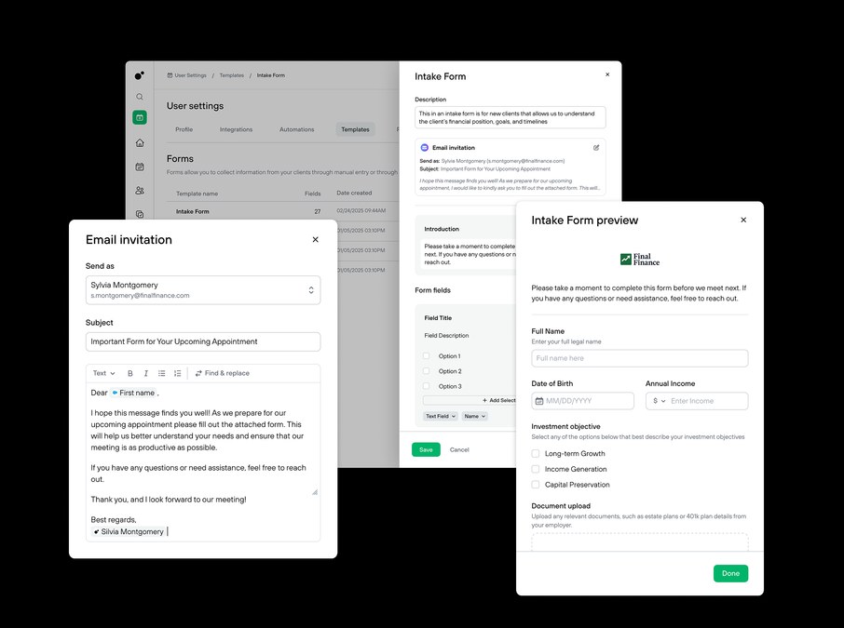Open the calendar icon in the sidebar
Screen dimensions: 844x628
tap(140, 167)
